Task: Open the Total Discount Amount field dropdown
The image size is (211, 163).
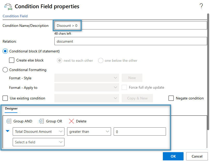Action: [38, 131]
